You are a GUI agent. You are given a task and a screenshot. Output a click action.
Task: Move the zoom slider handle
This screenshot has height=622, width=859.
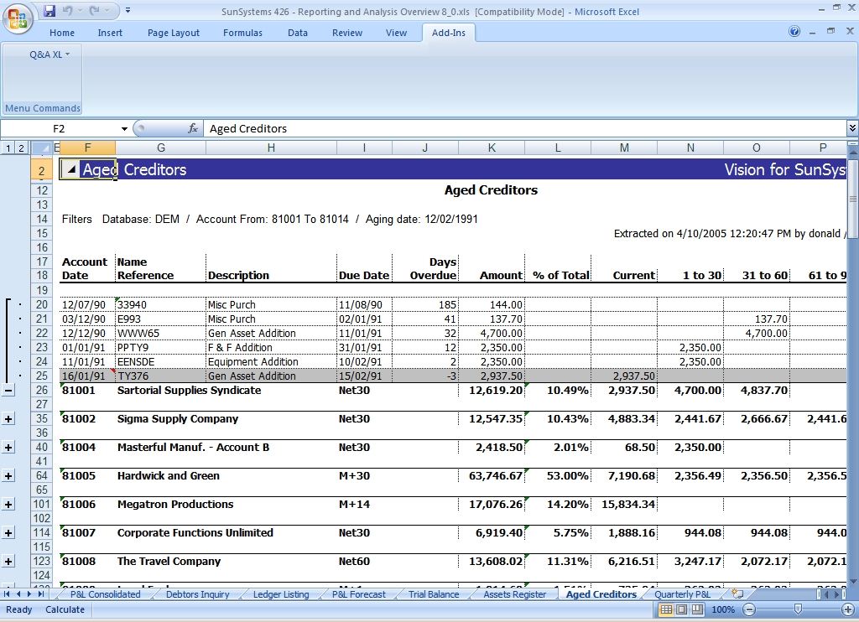pos(799,609)
